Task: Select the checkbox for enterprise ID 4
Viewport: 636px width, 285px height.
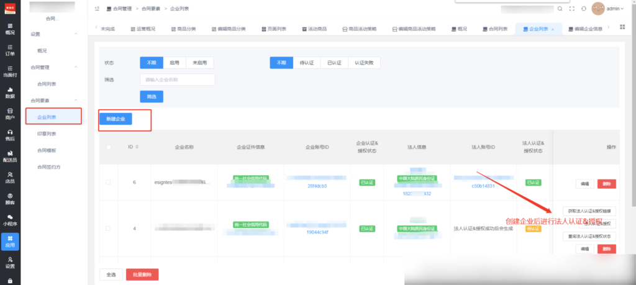Action: tap(109, 228)
